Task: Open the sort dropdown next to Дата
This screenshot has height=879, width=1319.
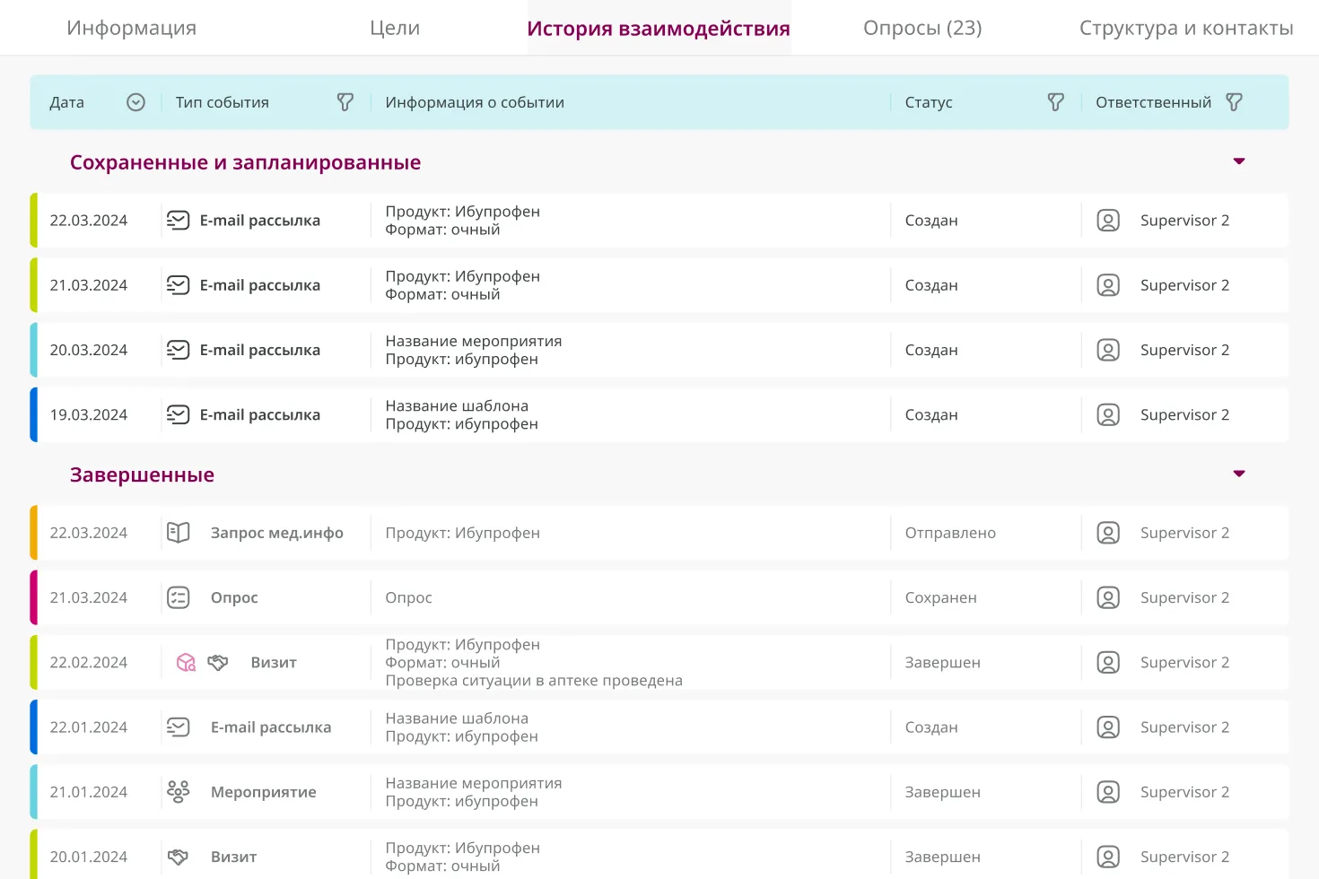Action: click(x=135, y=102)
